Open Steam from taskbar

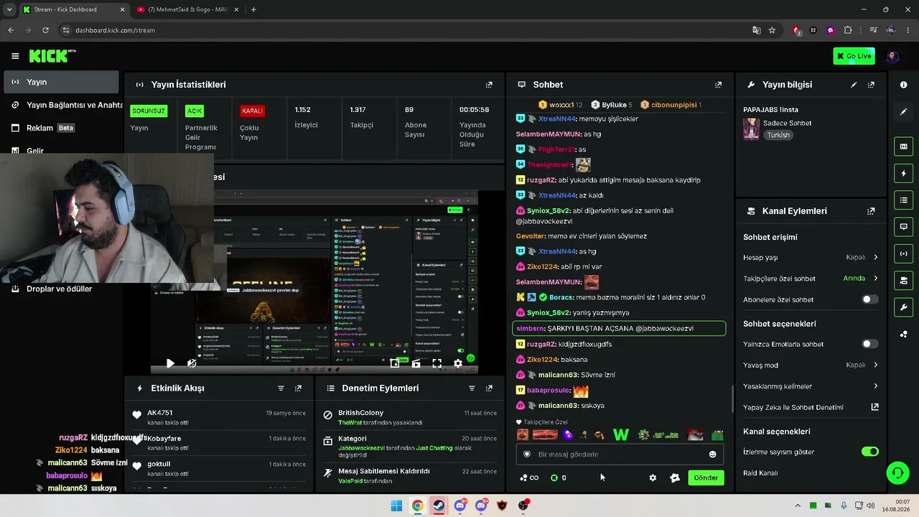coord(439,506)
